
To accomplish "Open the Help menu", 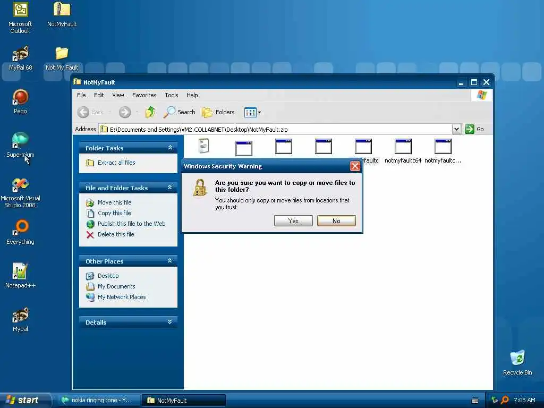I will pyautogui.click(x=192, y=95).
